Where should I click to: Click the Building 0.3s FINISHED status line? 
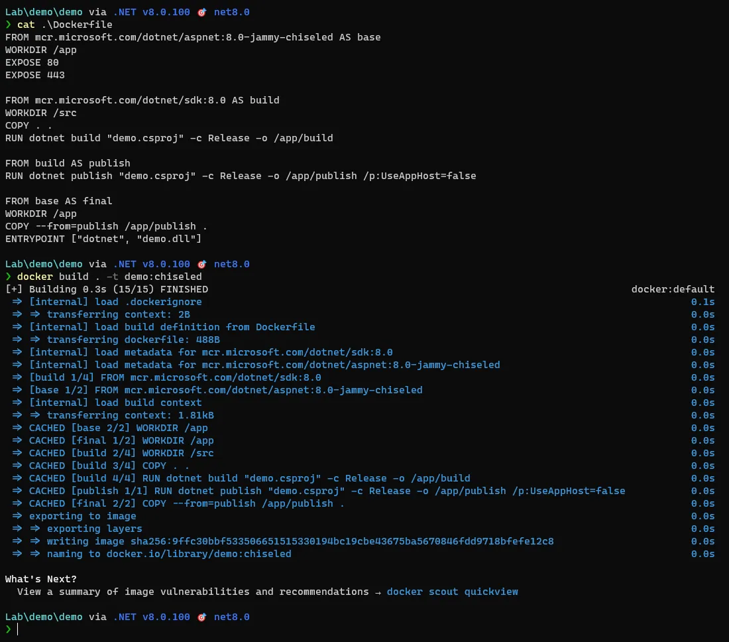(x=106, y=289)
